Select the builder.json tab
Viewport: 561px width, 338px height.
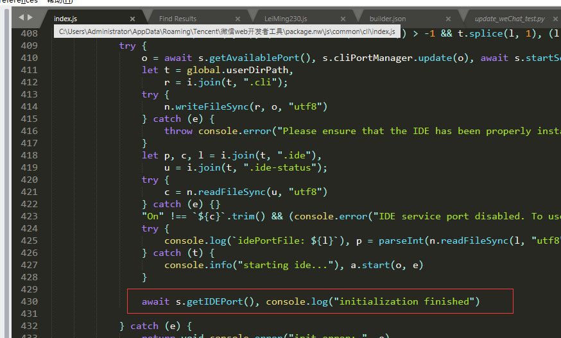pos(388,19)
